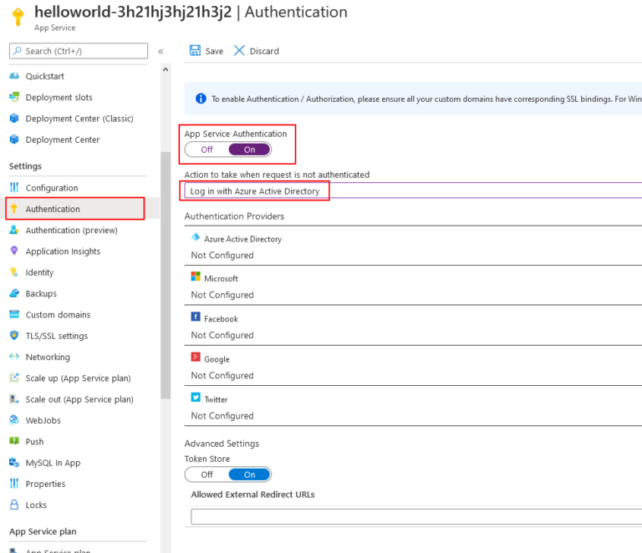Click the Configuration bars icon
The height and width of the screenshot is (553, 642).
(14, 187)
